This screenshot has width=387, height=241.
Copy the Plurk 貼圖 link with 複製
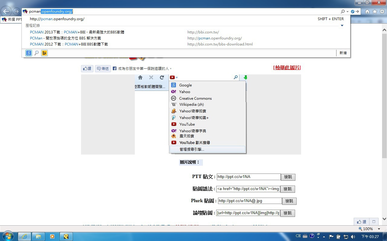[x=289, y=201]
